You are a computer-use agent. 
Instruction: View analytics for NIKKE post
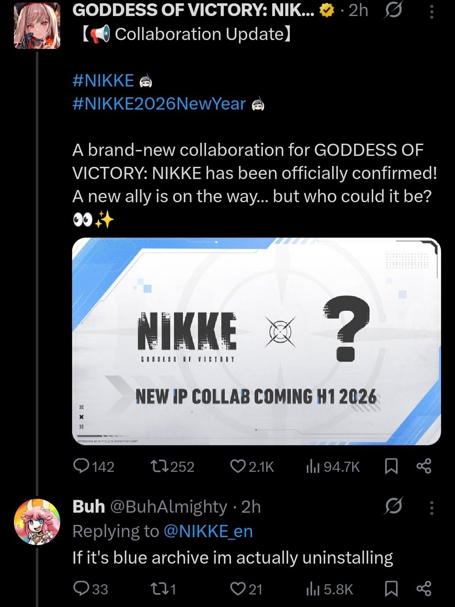pos(313,466)
